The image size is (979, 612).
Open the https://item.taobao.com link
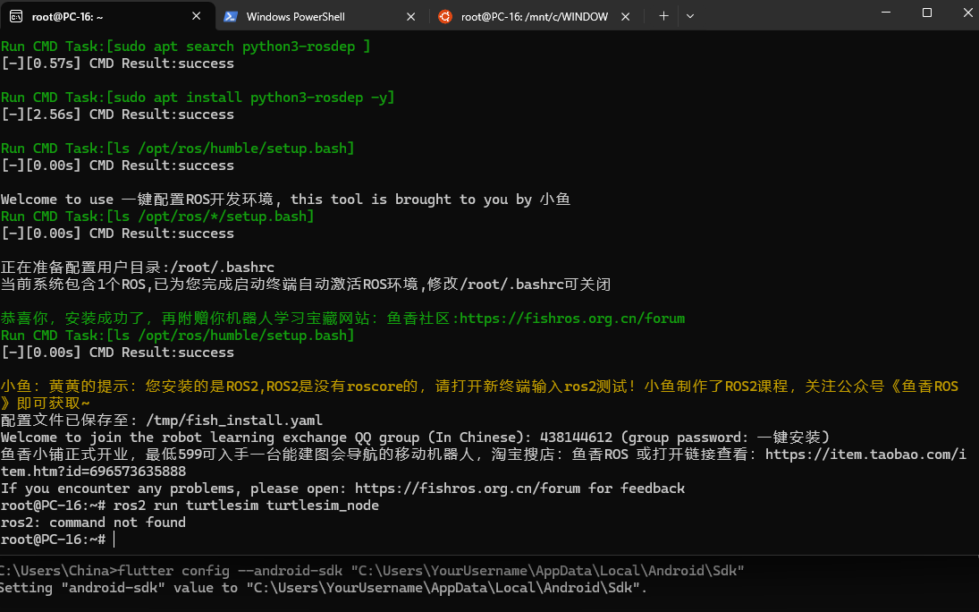click(865, 455)
